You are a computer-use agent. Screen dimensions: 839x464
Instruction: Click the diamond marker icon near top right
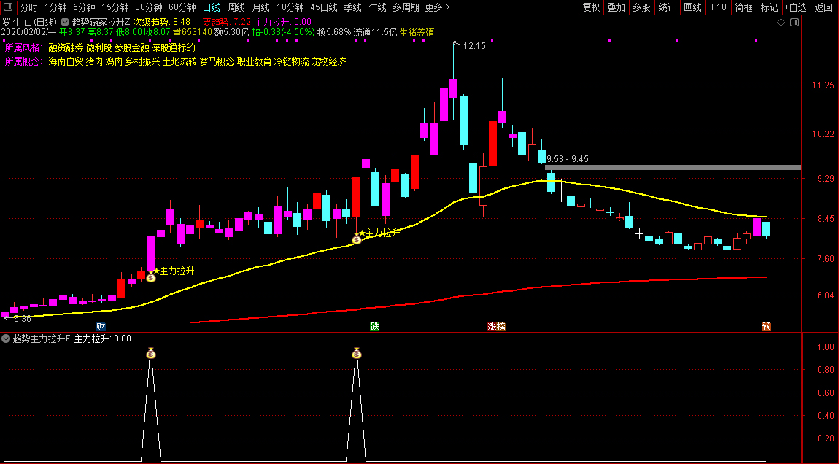781,23
